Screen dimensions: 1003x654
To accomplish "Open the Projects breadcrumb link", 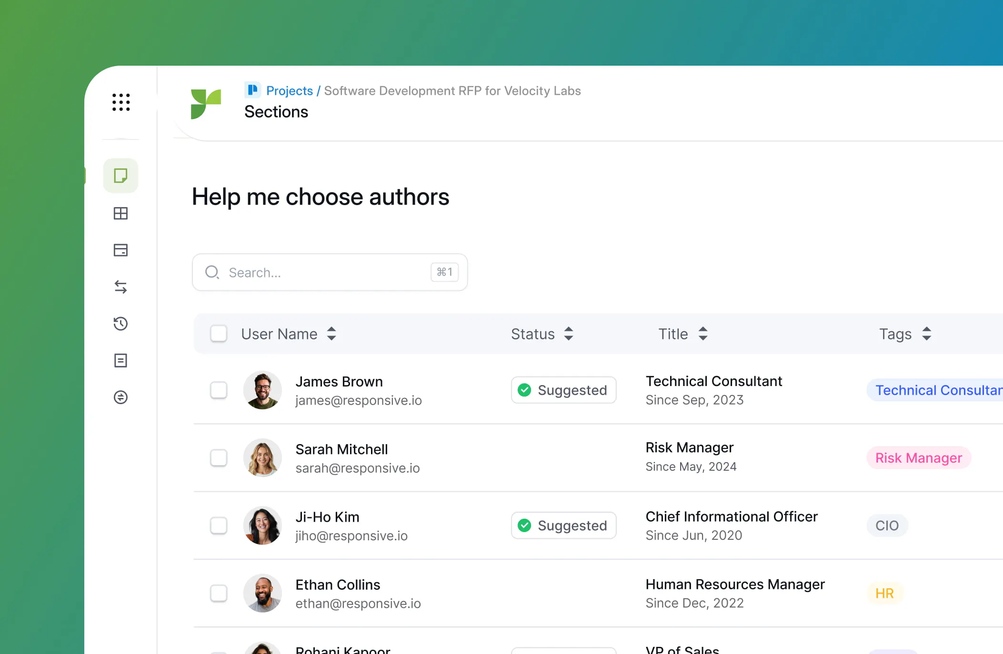I will coord(289,90).
